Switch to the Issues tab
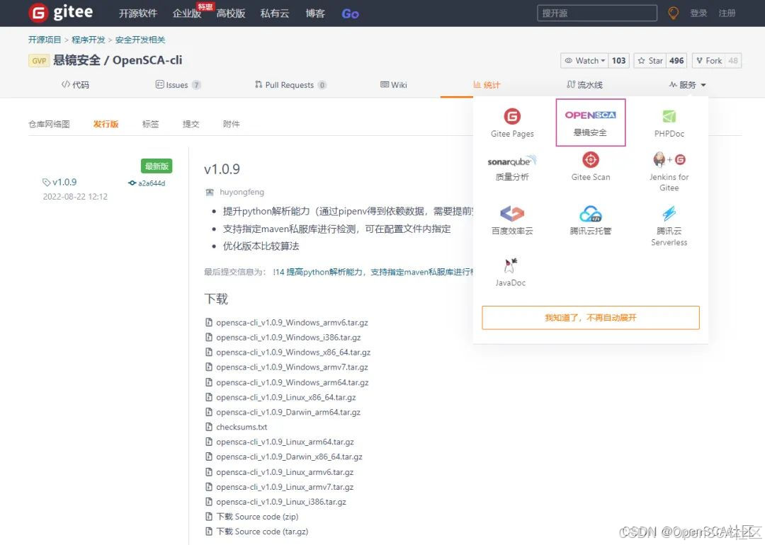Screen dimensions: 765x545 coord(178,85)
